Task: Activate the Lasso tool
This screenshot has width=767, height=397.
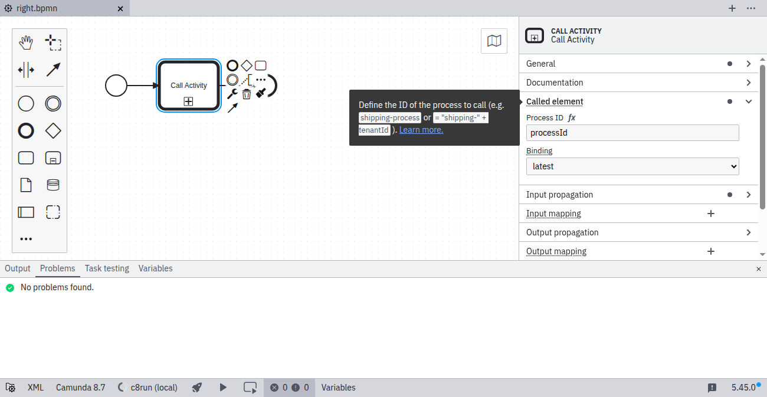Action: click(53, 42)
